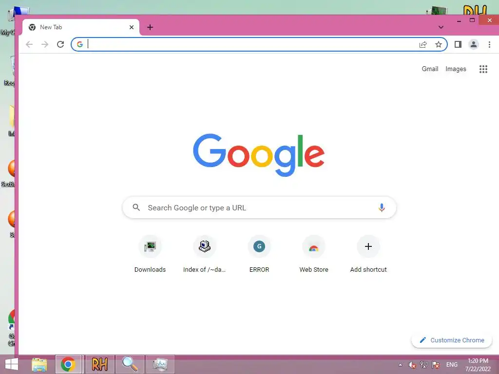This screenshot has height=374, width=499.
Task: Click the browser forward arrow
Action: click(x=45, y=44)
